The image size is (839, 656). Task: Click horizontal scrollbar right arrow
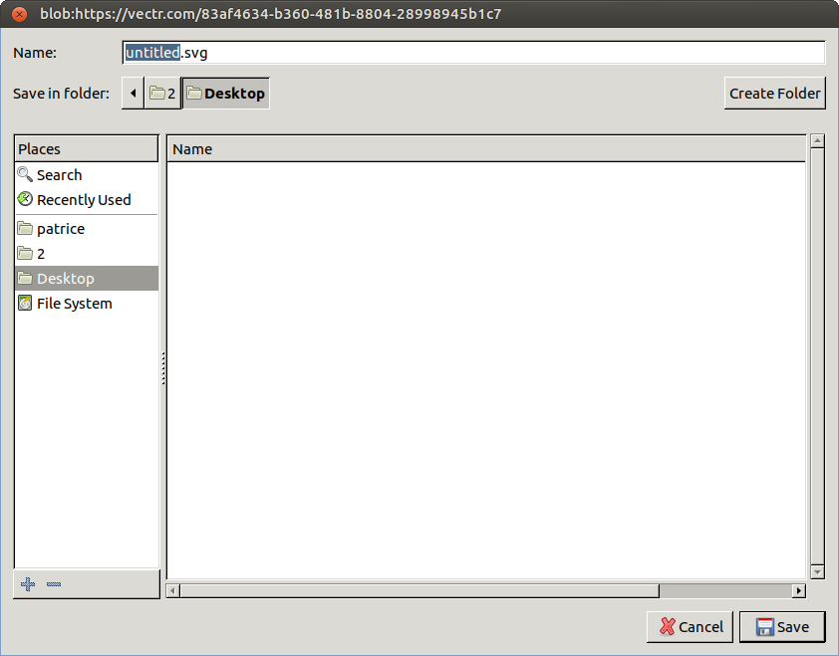799,590
